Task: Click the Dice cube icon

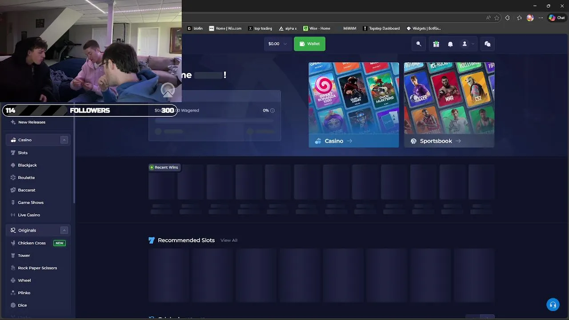Action: tap(13, 305)
